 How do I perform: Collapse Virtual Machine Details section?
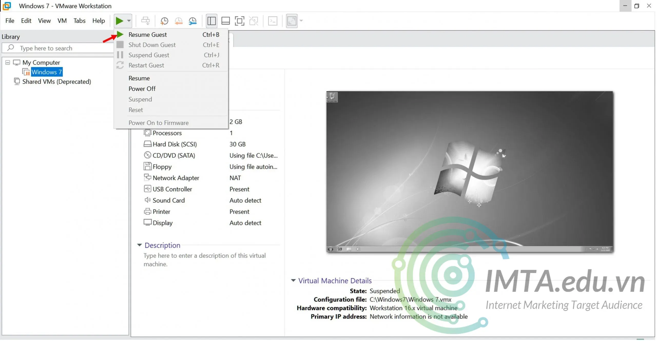click(293, 281)
